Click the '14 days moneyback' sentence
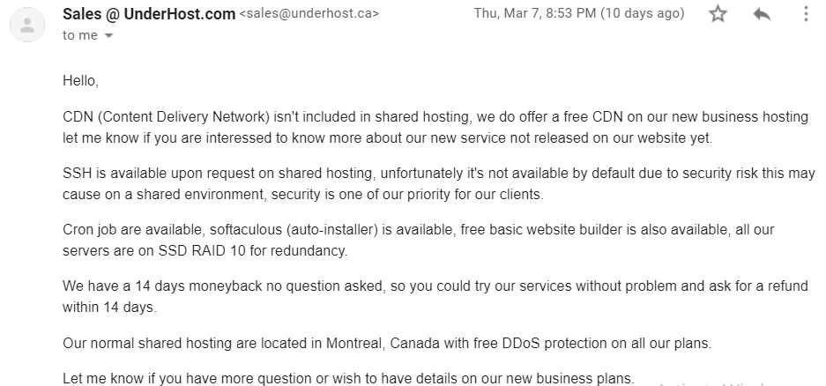Screen dimensions: 826x386 click(435, 296)
